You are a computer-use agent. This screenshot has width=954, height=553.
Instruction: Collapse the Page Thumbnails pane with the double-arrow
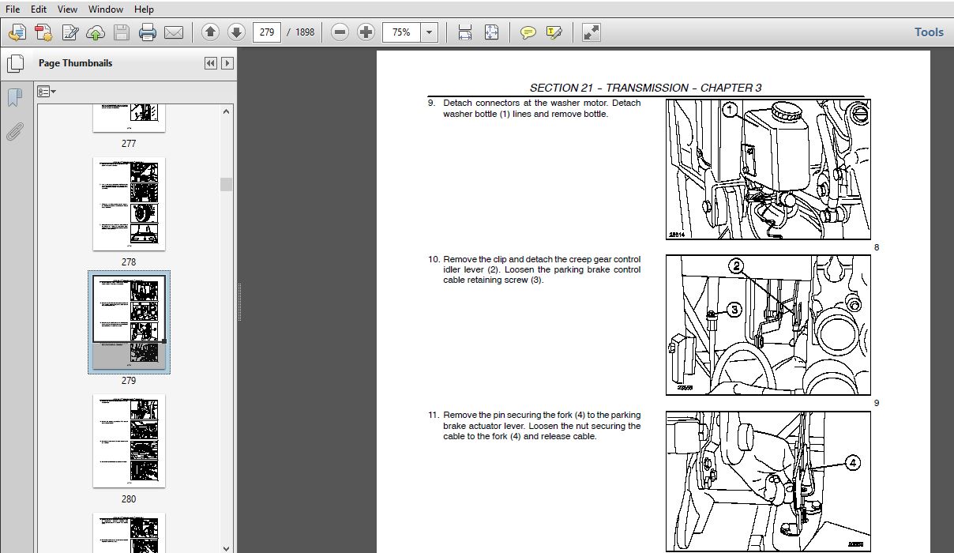tap(211, 63)
